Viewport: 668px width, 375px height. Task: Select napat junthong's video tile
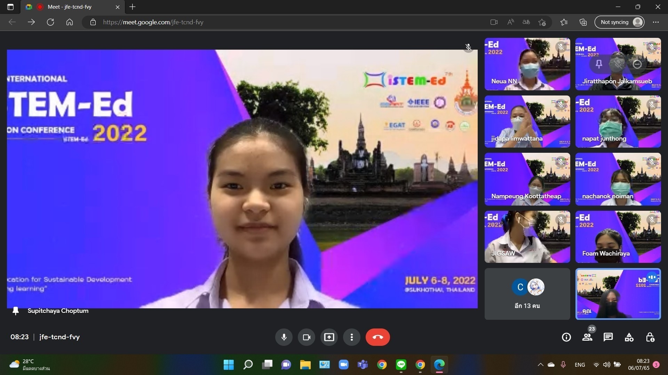[x=618, y=122]
